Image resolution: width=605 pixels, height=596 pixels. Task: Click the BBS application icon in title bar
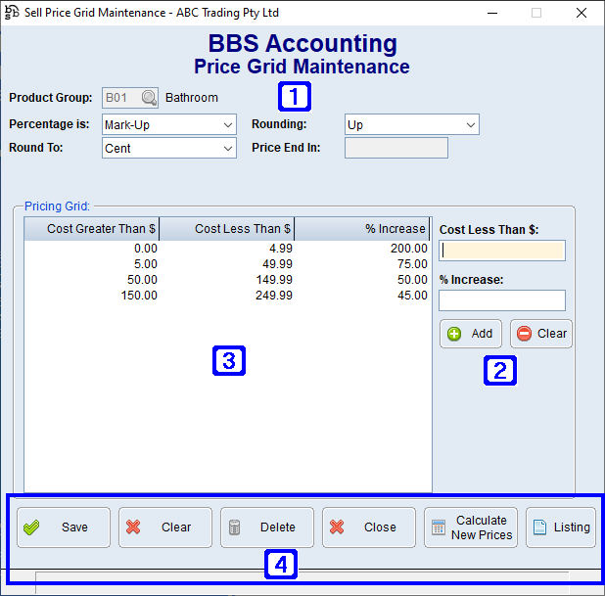pyautogui.click(x=12, y=13)
